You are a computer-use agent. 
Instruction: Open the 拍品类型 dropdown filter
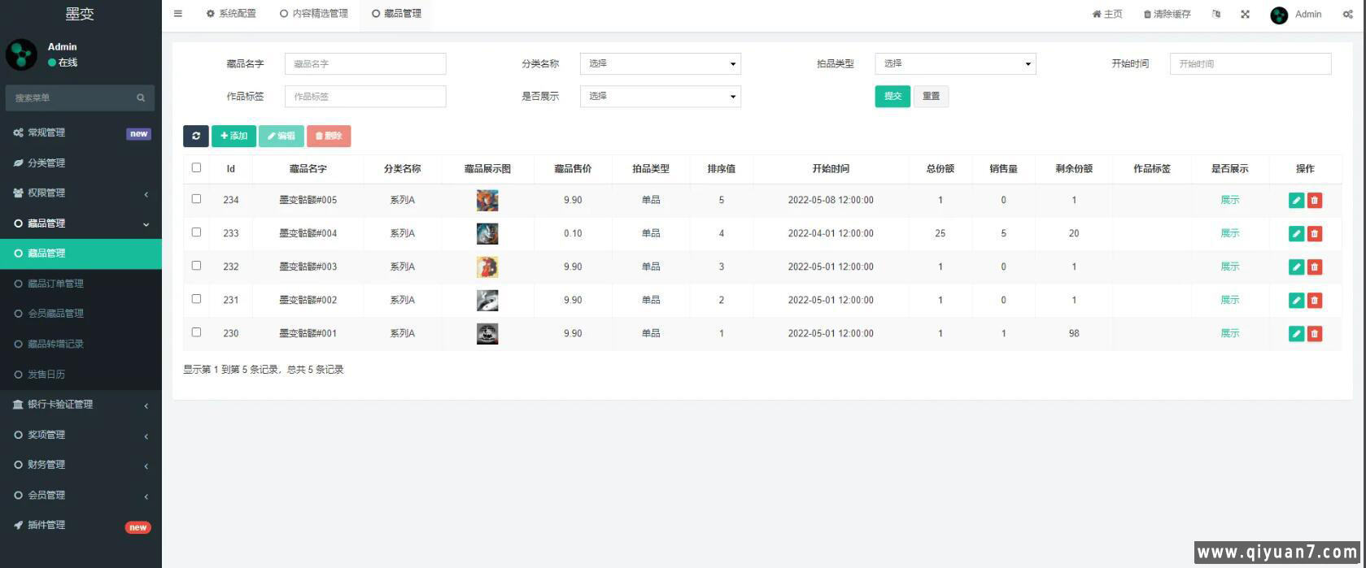point(954,63)
